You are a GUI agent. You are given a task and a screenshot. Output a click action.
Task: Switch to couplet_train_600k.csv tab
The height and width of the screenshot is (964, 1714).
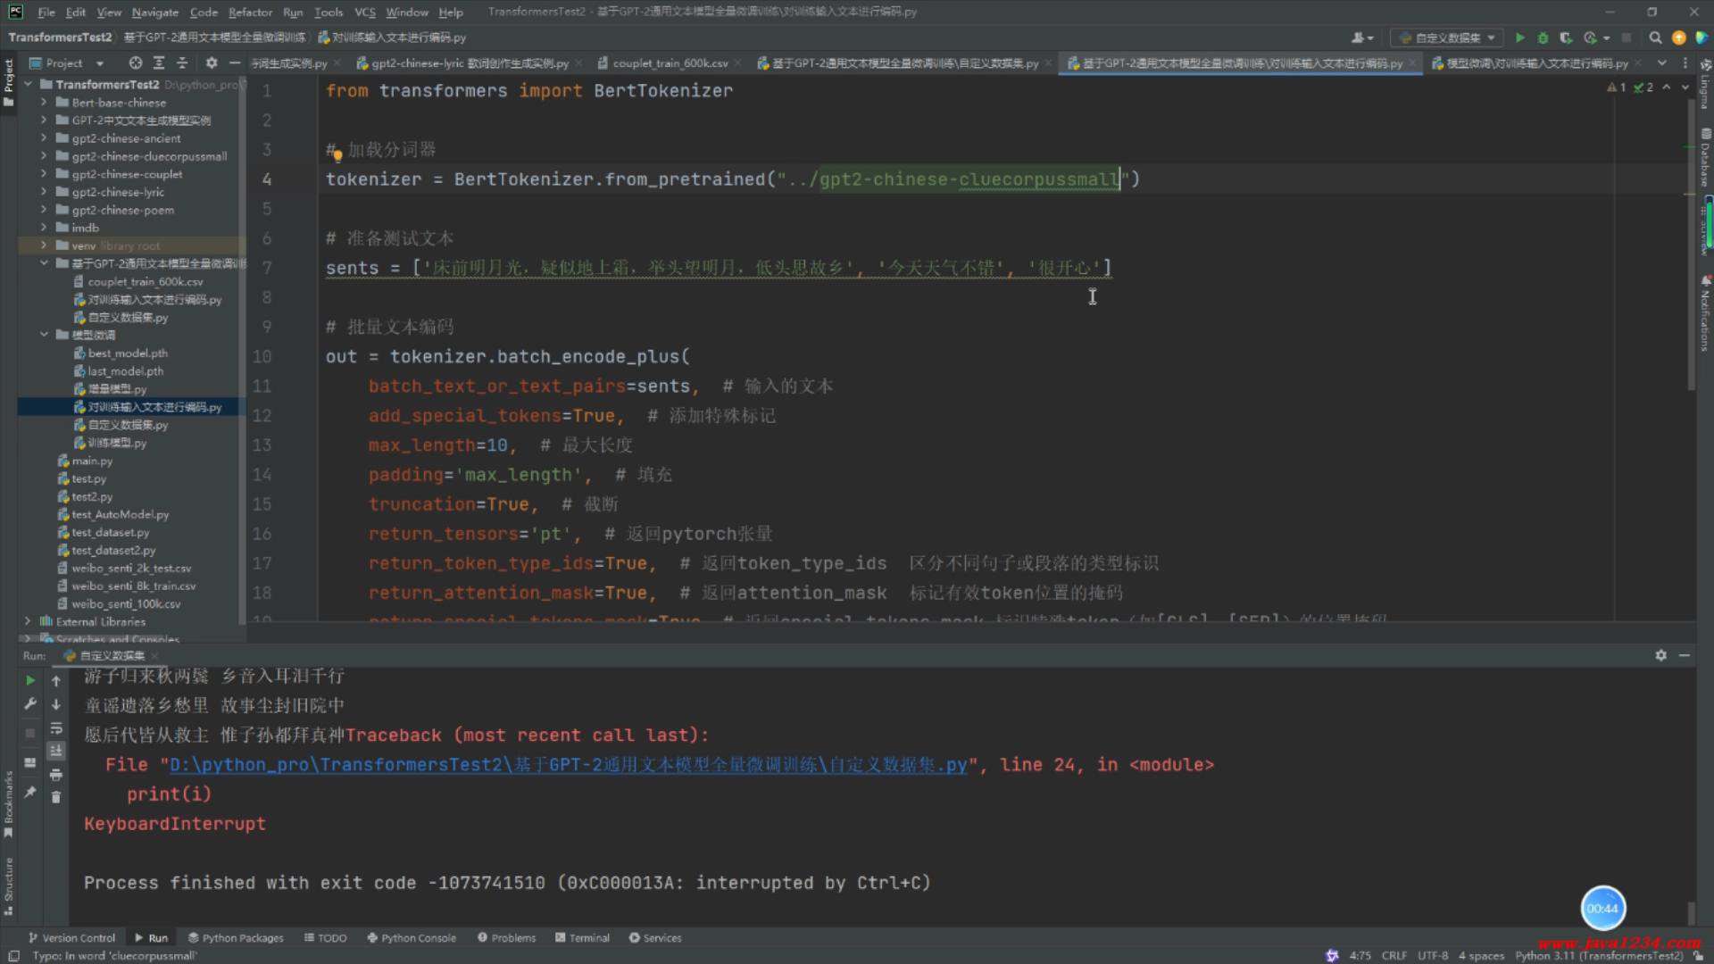click(x=670, y=63)
